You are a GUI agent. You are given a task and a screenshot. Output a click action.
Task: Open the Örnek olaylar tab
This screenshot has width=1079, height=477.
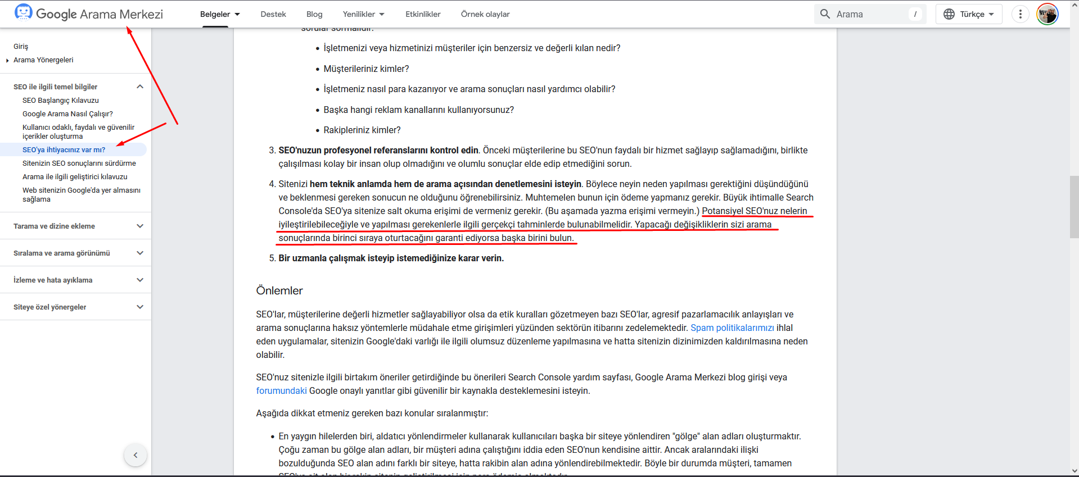pyautogui.click(x=485, y=14)
